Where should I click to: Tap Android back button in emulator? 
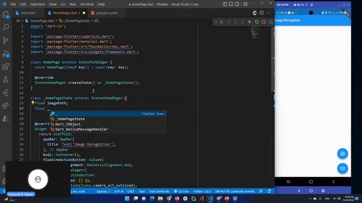[333, 182]
